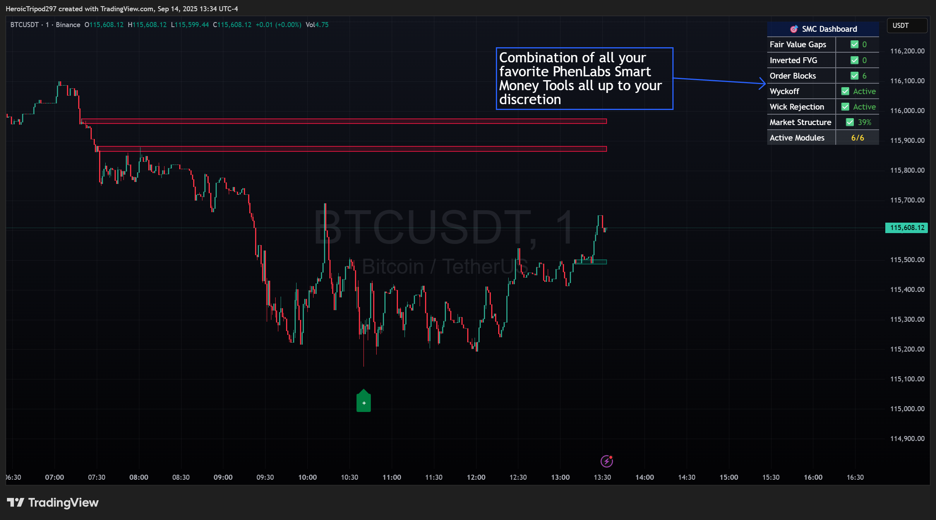The width and height of the screenshot is (936, 520).
Task: Click the 11:00 time axis label
Action: pyautogui.click(x=392, y=477)
